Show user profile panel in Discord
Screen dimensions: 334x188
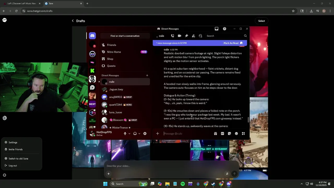pos(200,36)
